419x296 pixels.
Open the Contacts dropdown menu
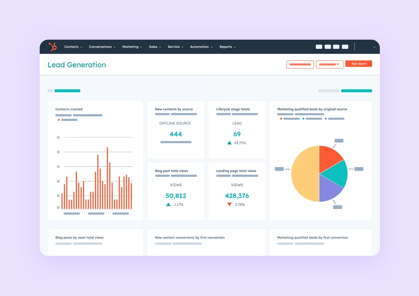tap(73, 47)
